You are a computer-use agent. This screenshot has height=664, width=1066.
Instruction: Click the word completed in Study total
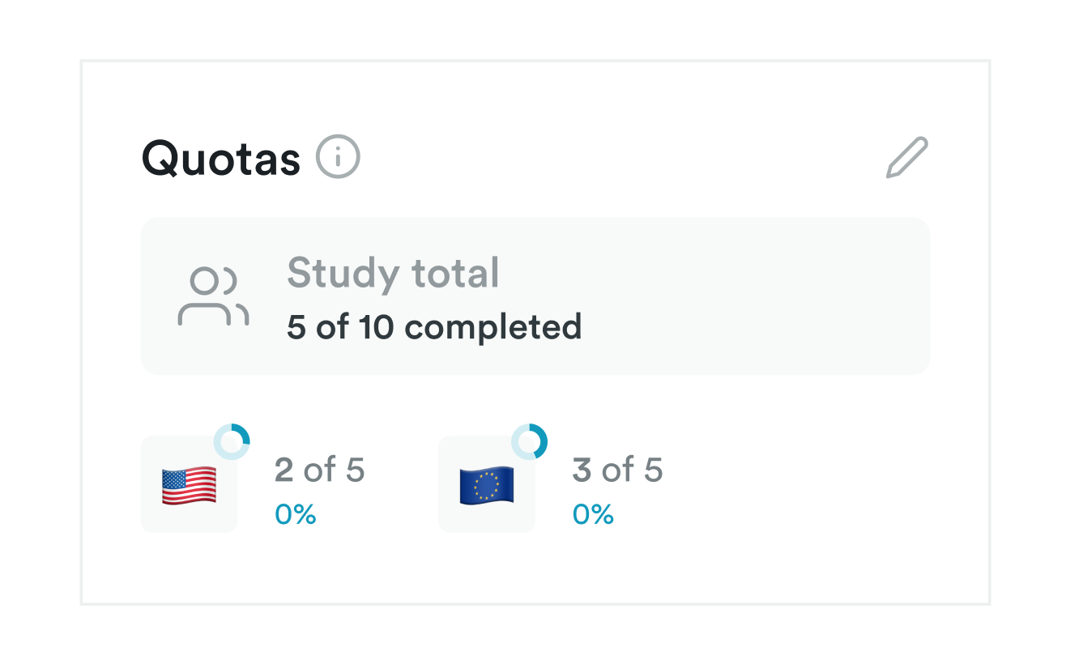click(493, 327)
